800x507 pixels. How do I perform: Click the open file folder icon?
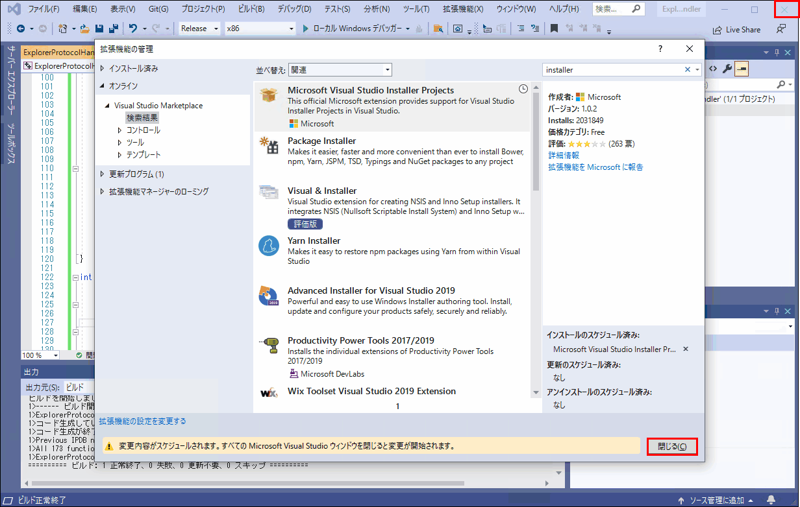click(86, 29)
